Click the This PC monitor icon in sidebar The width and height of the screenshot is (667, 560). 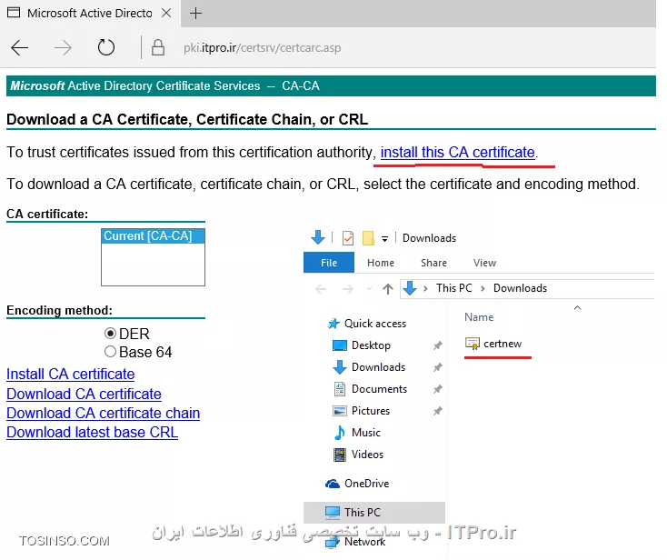333,513
